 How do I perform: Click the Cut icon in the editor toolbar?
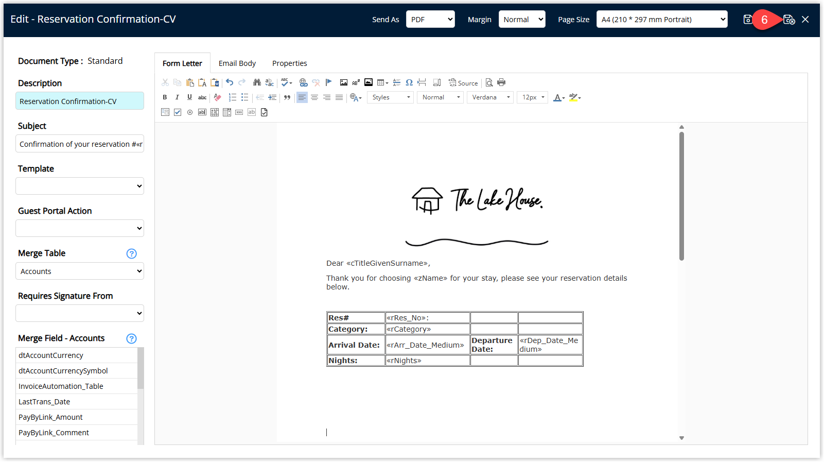pyautogui.click(x=165, y=82)
